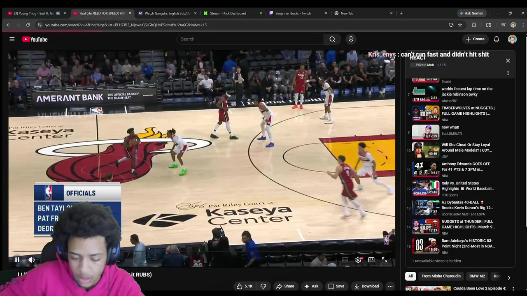Click the URL address bar
527x296 pixels.
[243, 25]
